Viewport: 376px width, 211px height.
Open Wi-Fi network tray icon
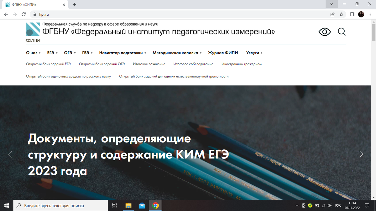coord(323,206)
